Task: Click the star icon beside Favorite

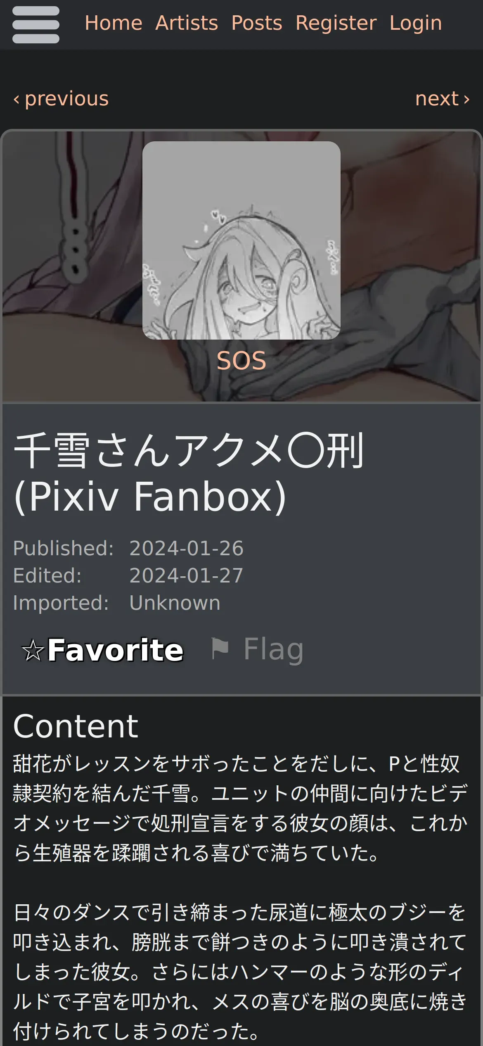Action: (33, 650)
